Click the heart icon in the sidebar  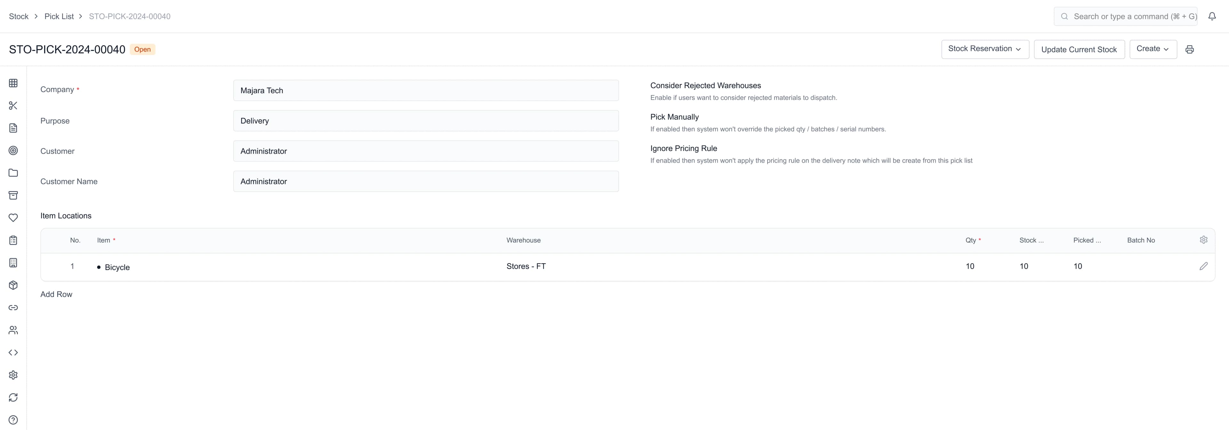(13, 218)
